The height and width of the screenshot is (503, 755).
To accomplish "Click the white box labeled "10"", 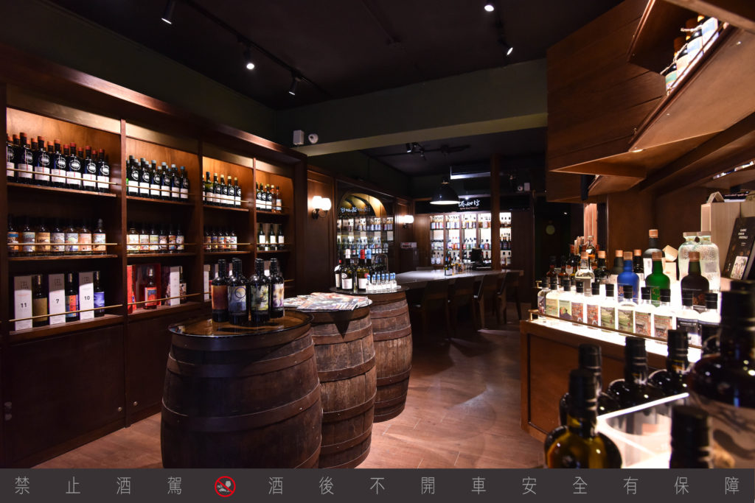I will (86, 296).
